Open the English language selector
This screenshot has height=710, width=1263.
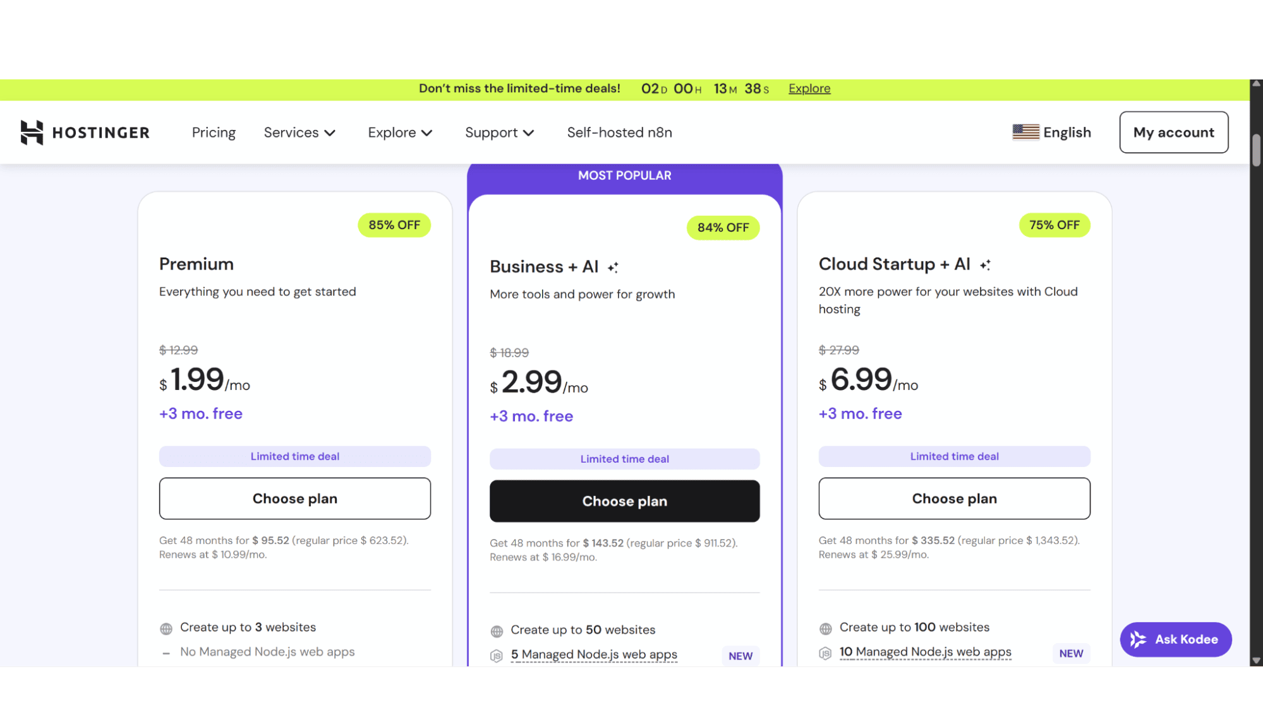tap(1051, 133)
